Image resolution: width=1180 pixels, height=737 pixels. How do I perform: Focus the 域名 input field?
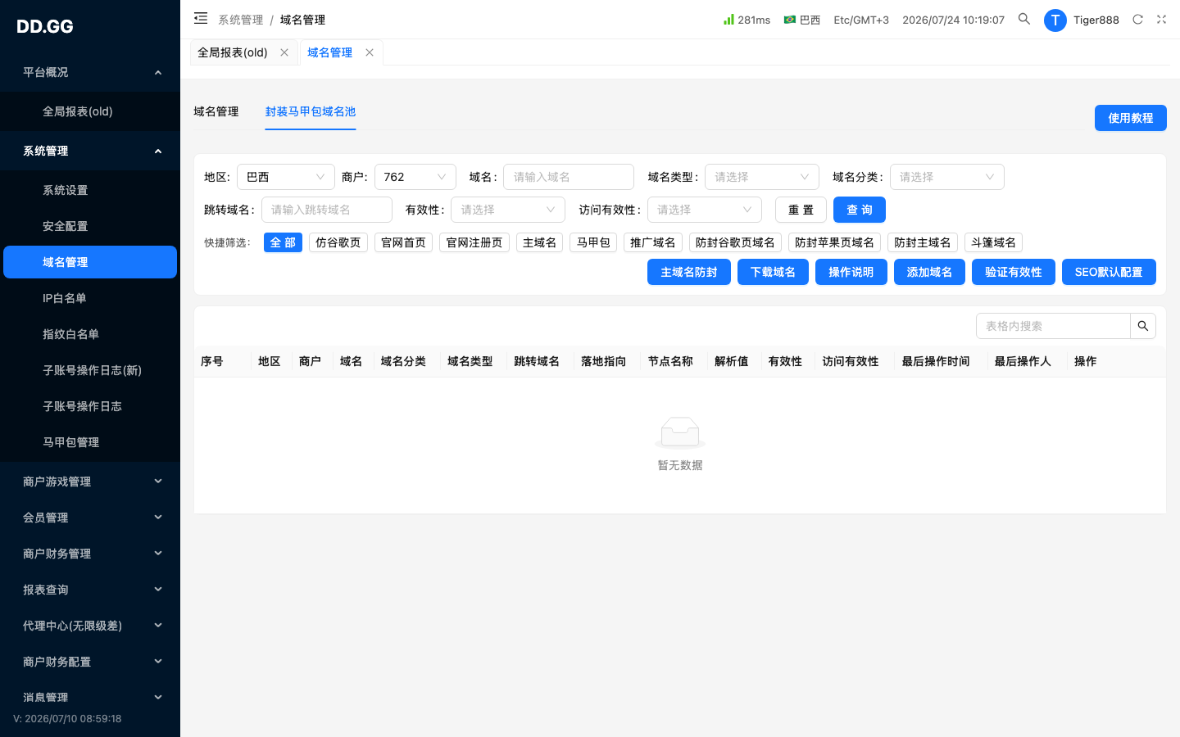(569, 177)
